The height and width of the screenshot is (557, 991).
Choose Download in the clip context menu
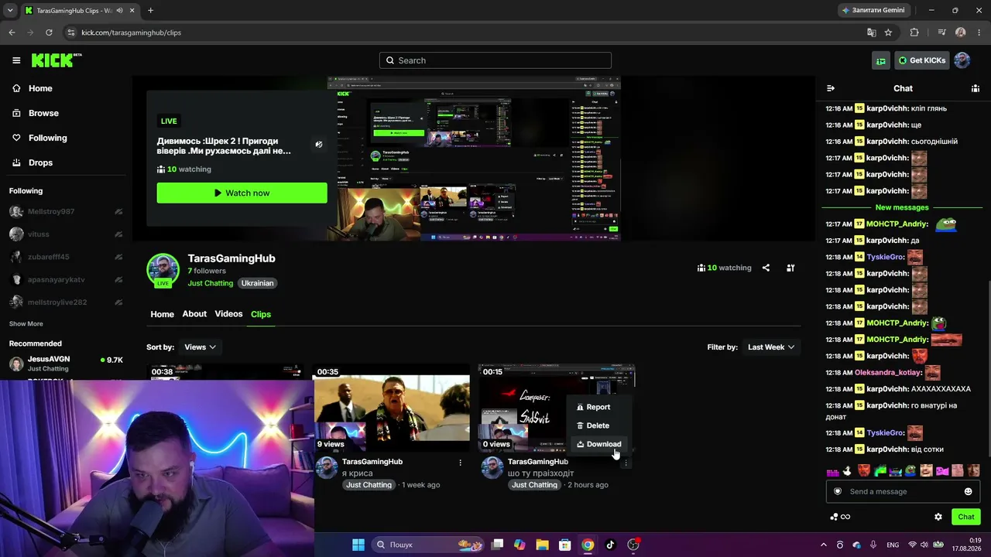coord(598,444)
